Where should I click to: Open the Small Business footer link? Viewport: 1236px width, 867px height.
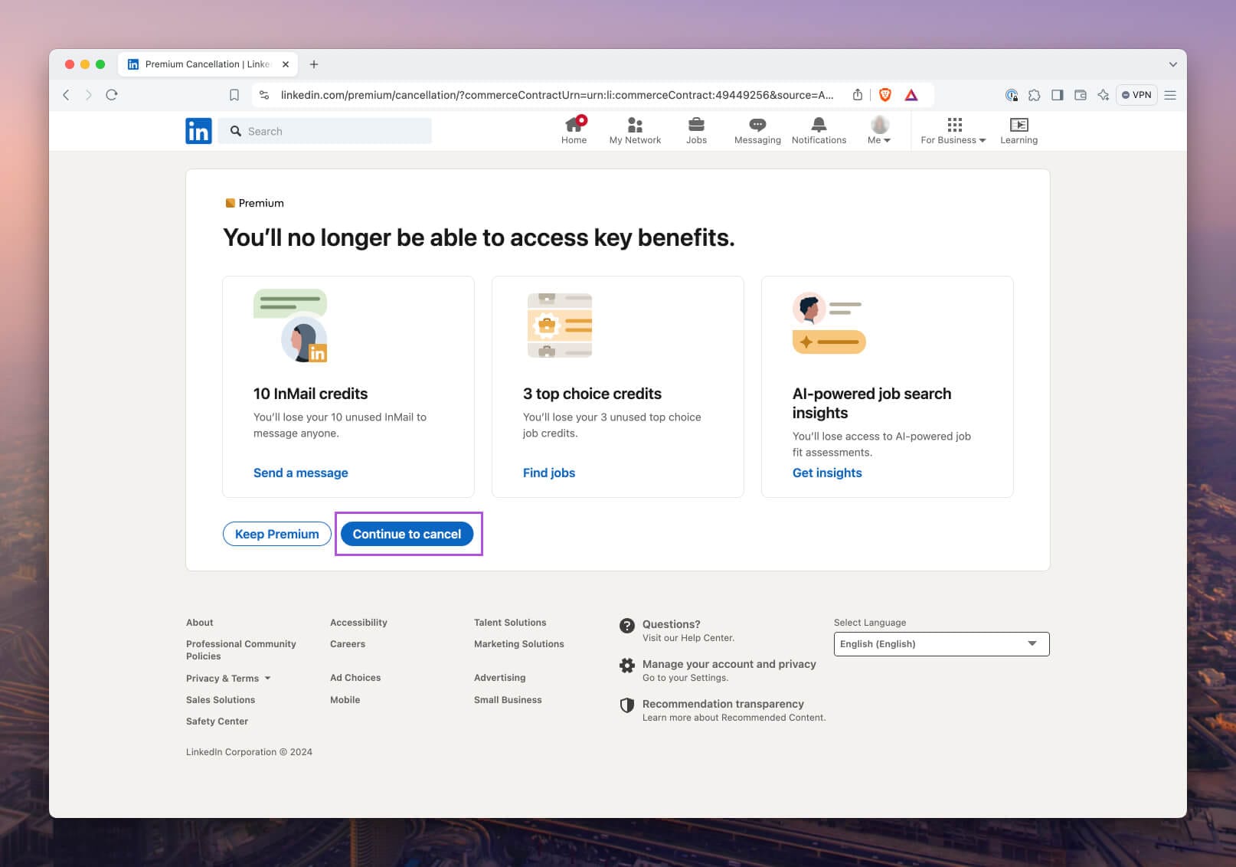point(508,700)
